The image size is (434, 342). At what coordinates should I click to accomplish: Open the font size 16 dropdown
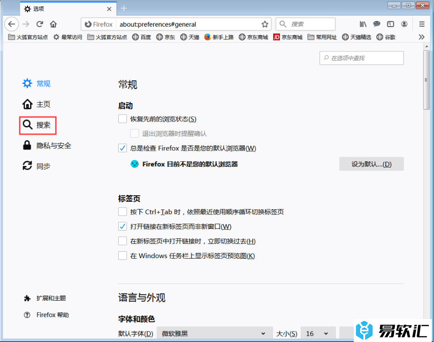[317, 333]
